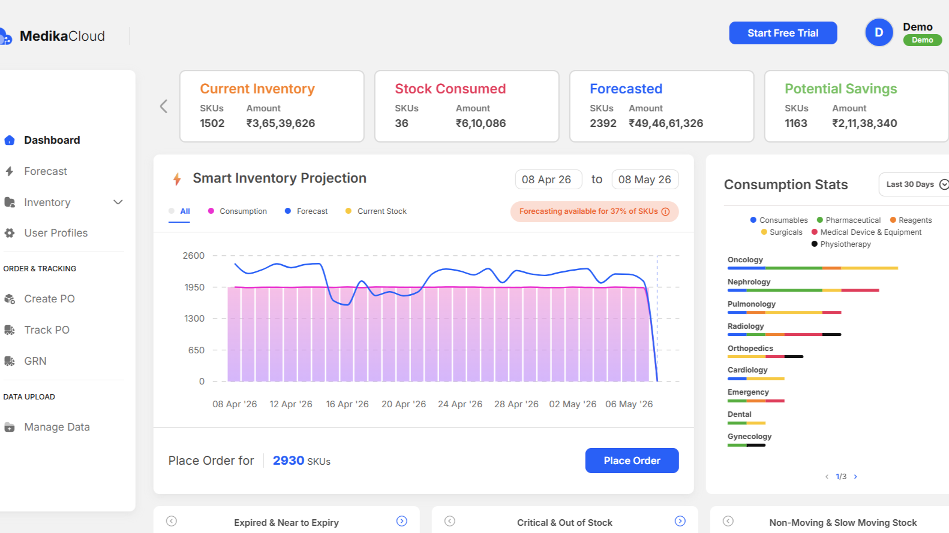Toggle the Forecast series in chart
The width and height of the screenshot is (949, 533).
(306, 211)
